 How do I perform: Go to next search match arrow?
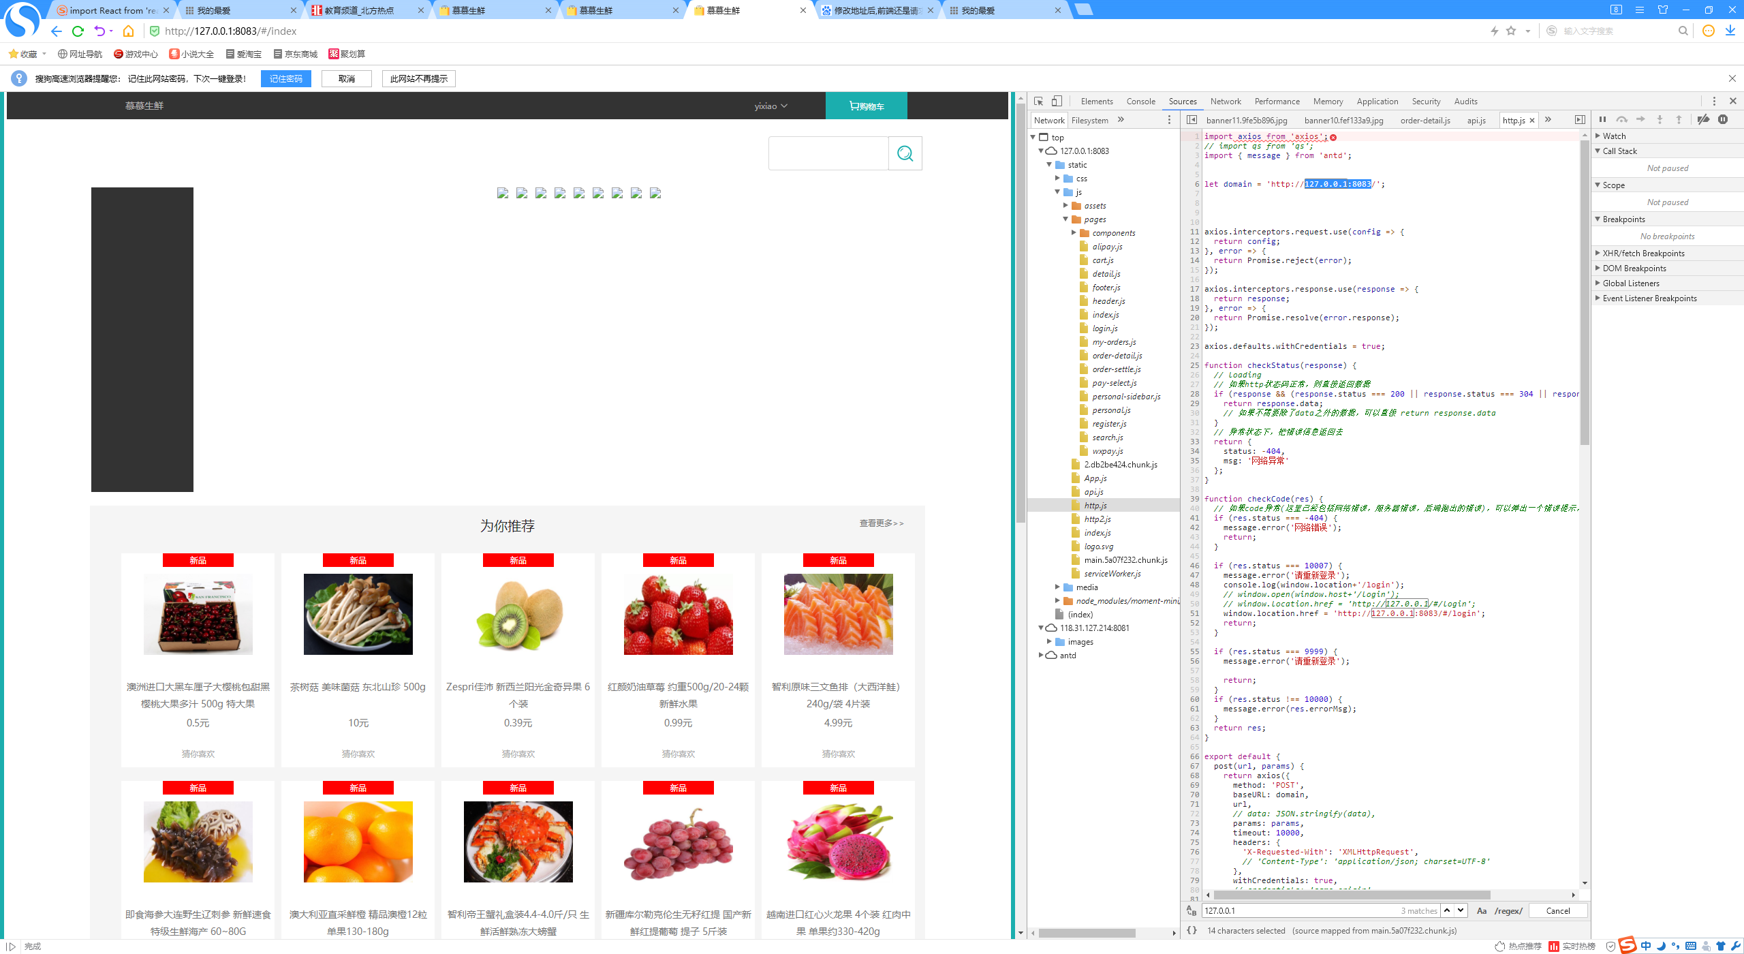1461,910
